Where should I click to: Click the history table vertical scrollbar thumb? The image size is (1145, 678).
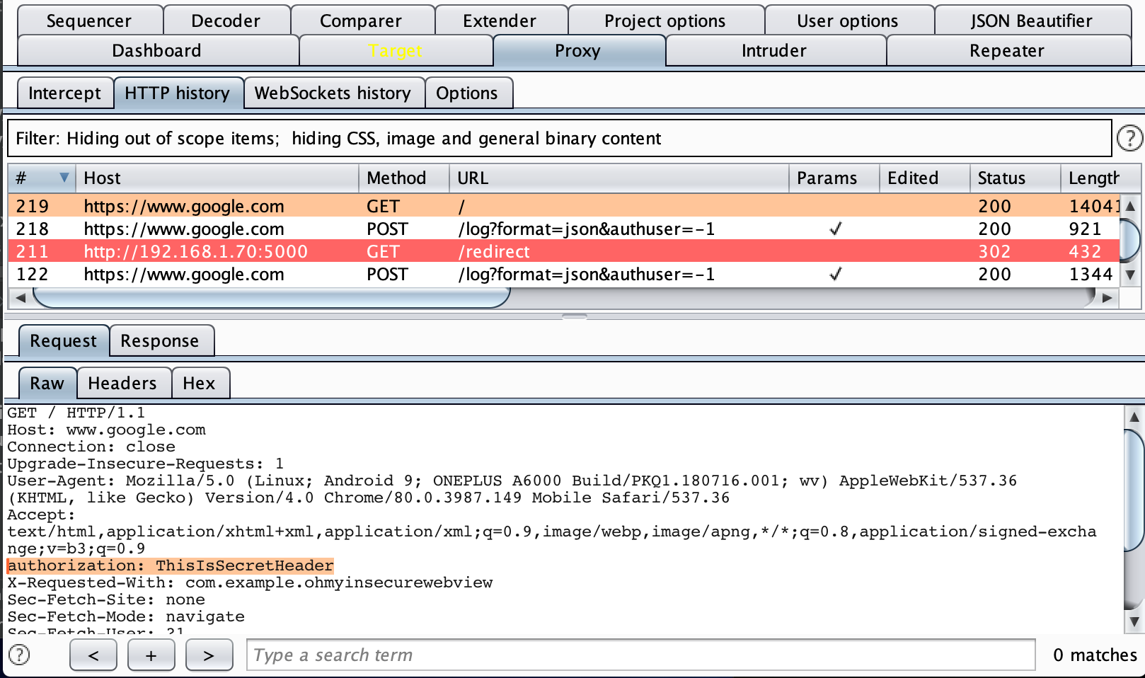pos(1130,240)
